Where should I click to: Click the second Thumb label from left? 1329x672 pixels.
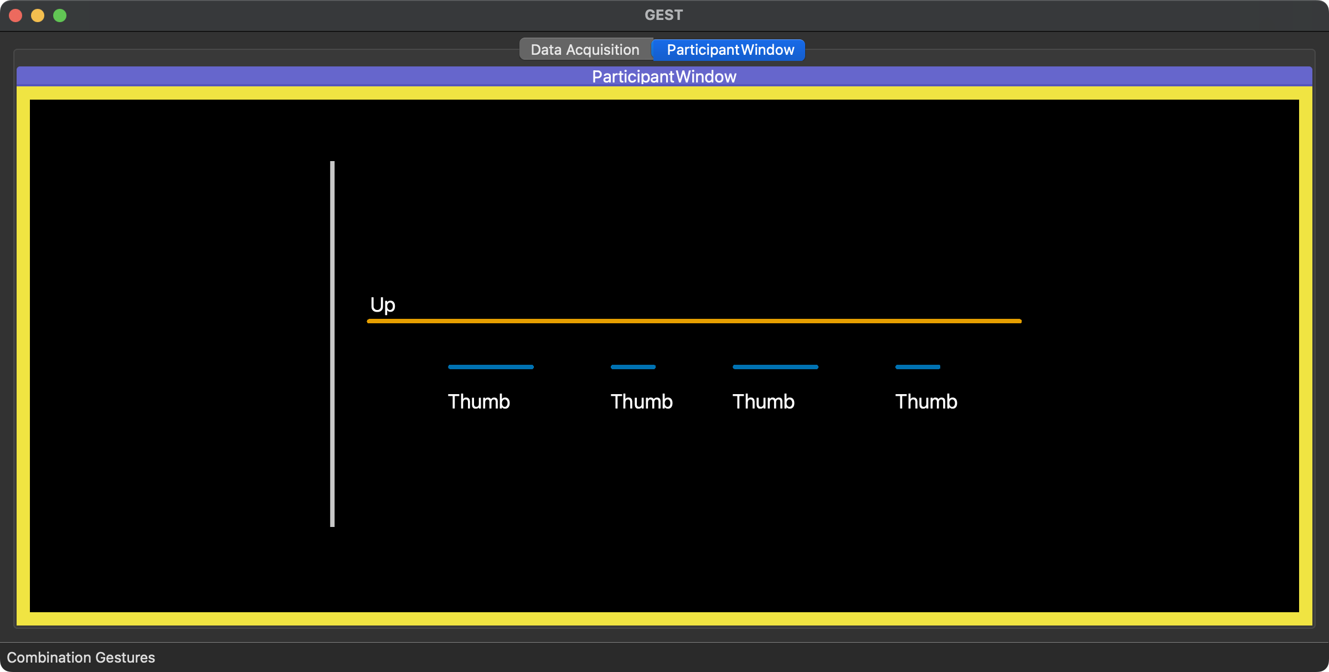click(x=641, y=401)
